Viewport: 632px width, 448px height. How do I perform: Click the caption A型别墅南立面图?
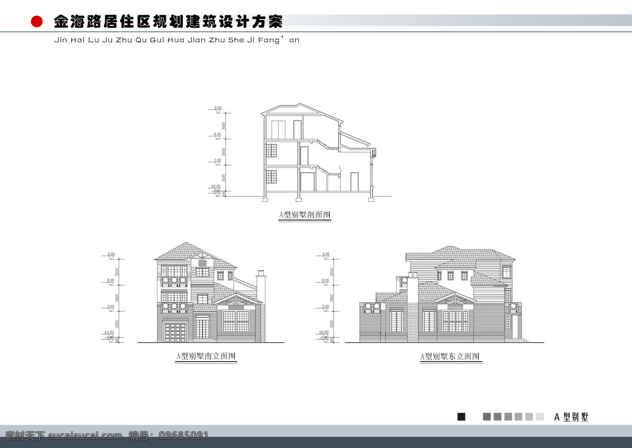(x=206, y=356)
